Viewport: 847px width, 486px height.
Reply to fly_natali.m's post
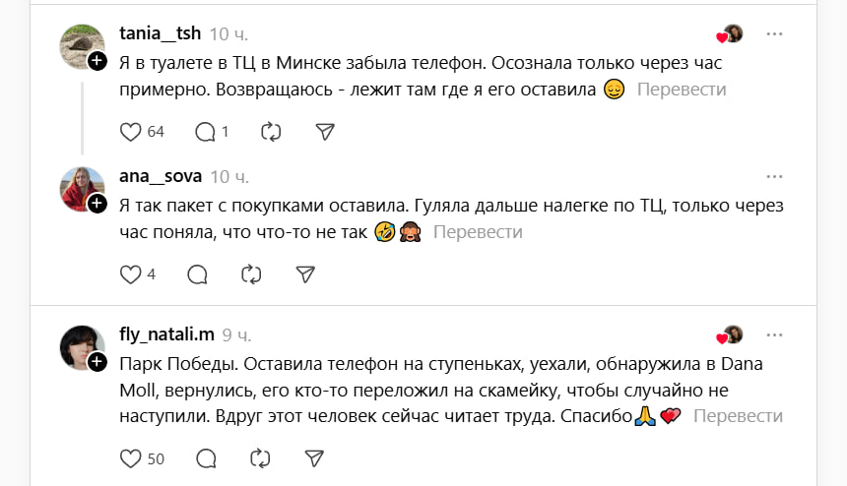tap(206, 458)
